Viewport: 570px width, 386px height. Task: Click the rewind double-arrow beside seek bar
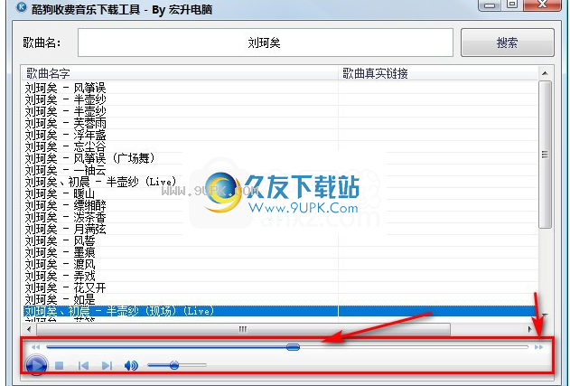[35, 347]
